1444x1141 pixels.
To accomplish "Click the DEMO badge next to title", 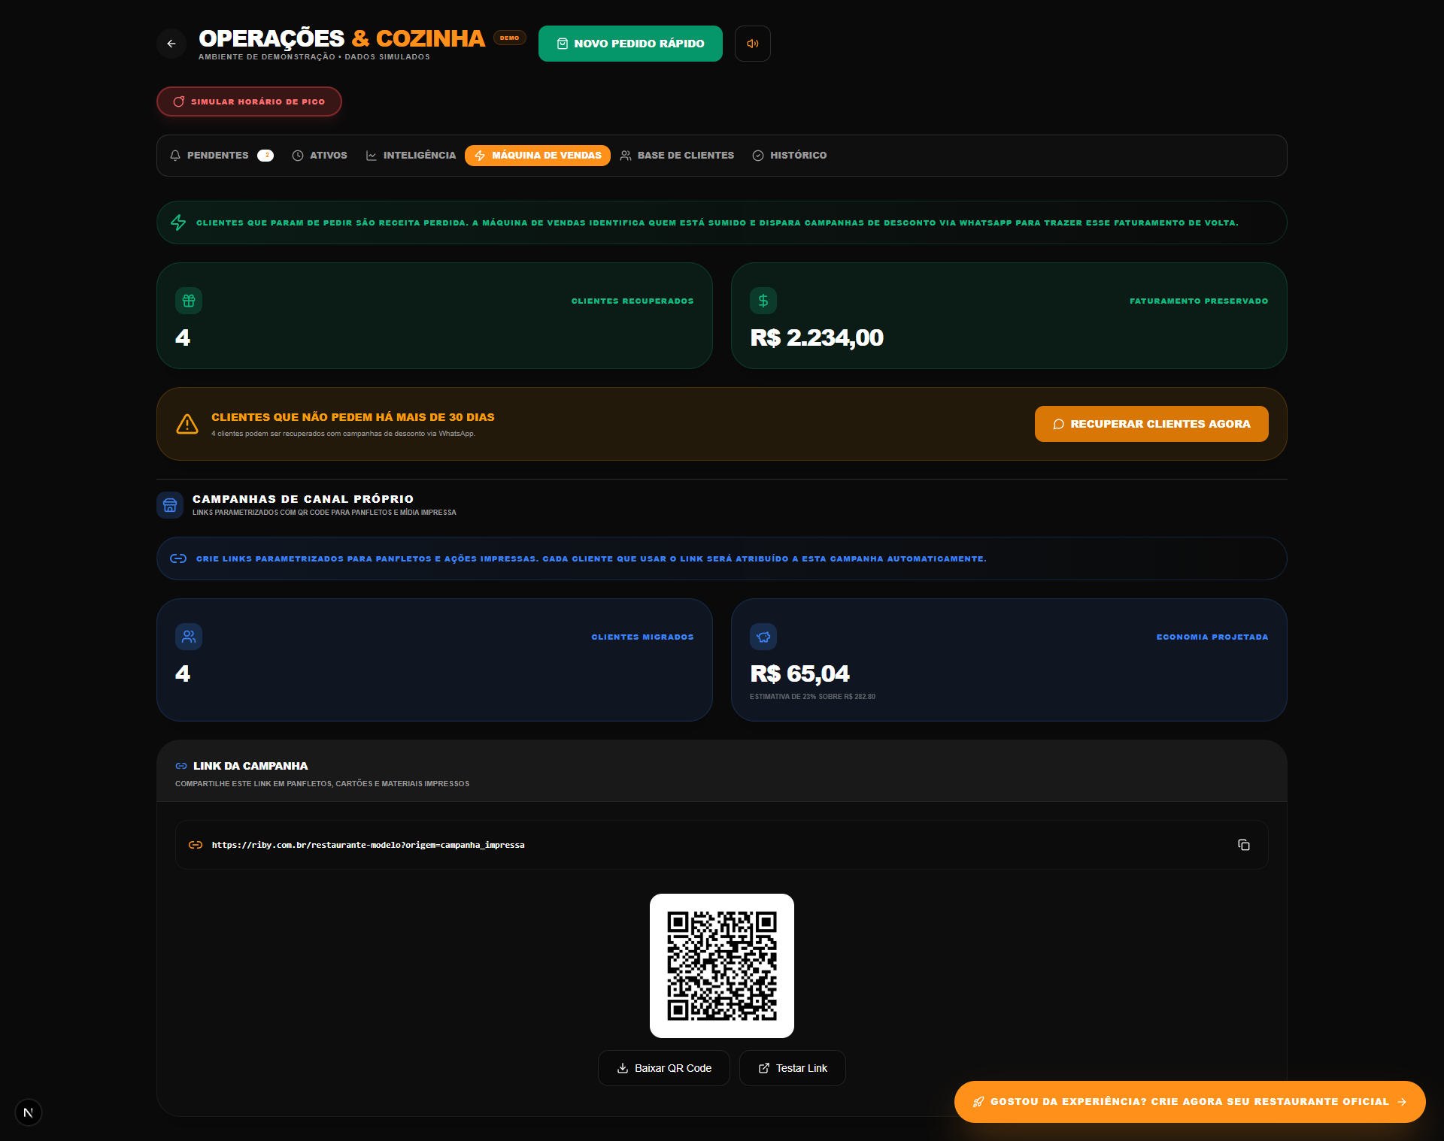I will coord(510,38).
